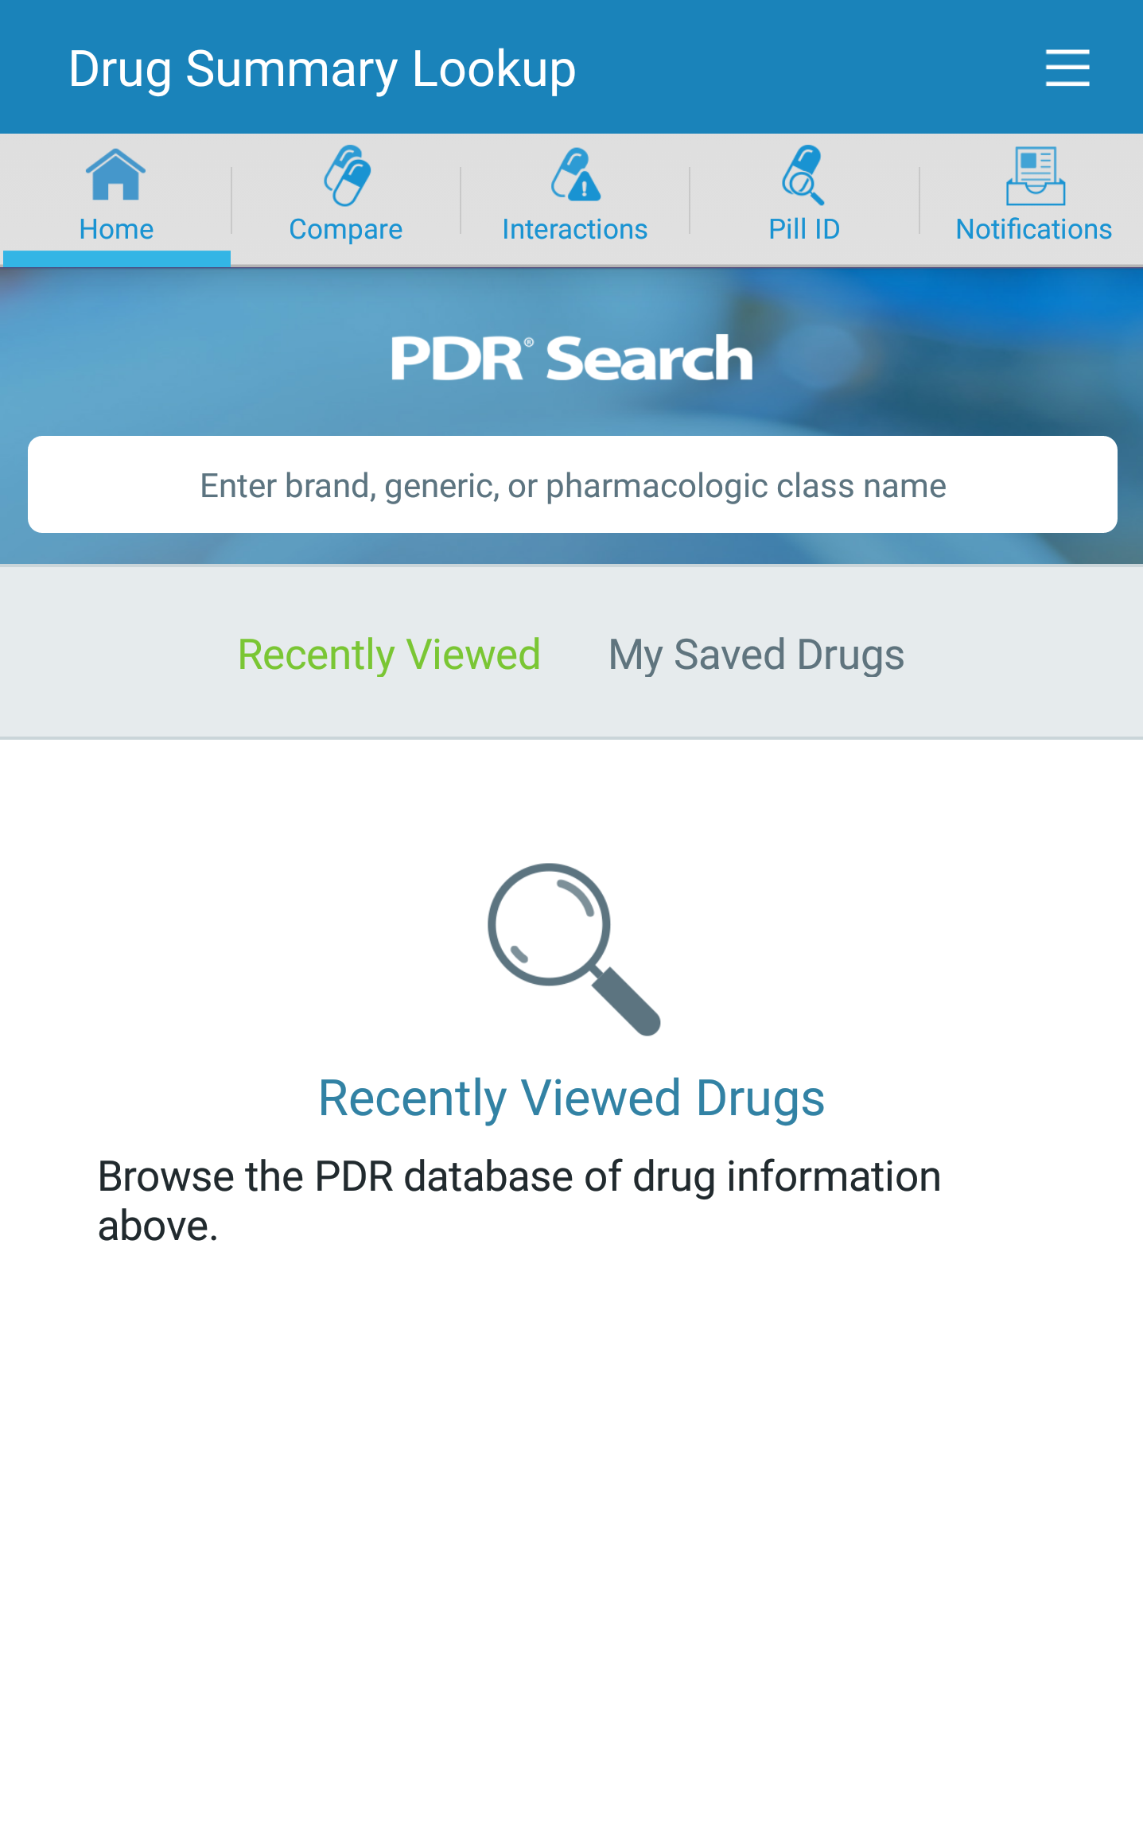Go to the Pill ID tab label
The image size is (1143, 1835).
coord(804,229)
